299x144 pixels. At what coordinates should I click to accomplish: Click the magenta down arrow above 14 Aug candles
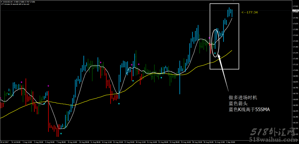pyautogui.click(x=101, y=62)
